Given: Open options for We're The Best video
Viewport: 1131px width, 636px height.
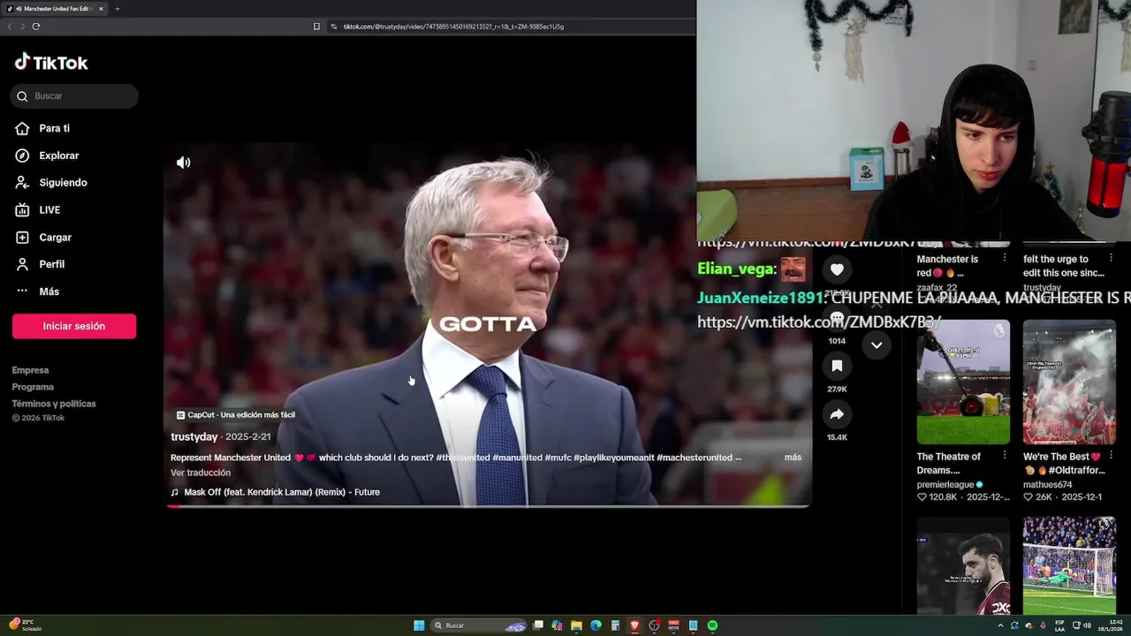Looking at the screenshot, I should pos(1110,456).
